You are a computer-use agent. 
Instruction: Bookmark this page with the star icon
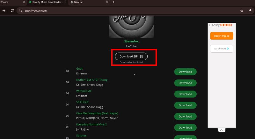pyautogui.click(x=242, y=11)
